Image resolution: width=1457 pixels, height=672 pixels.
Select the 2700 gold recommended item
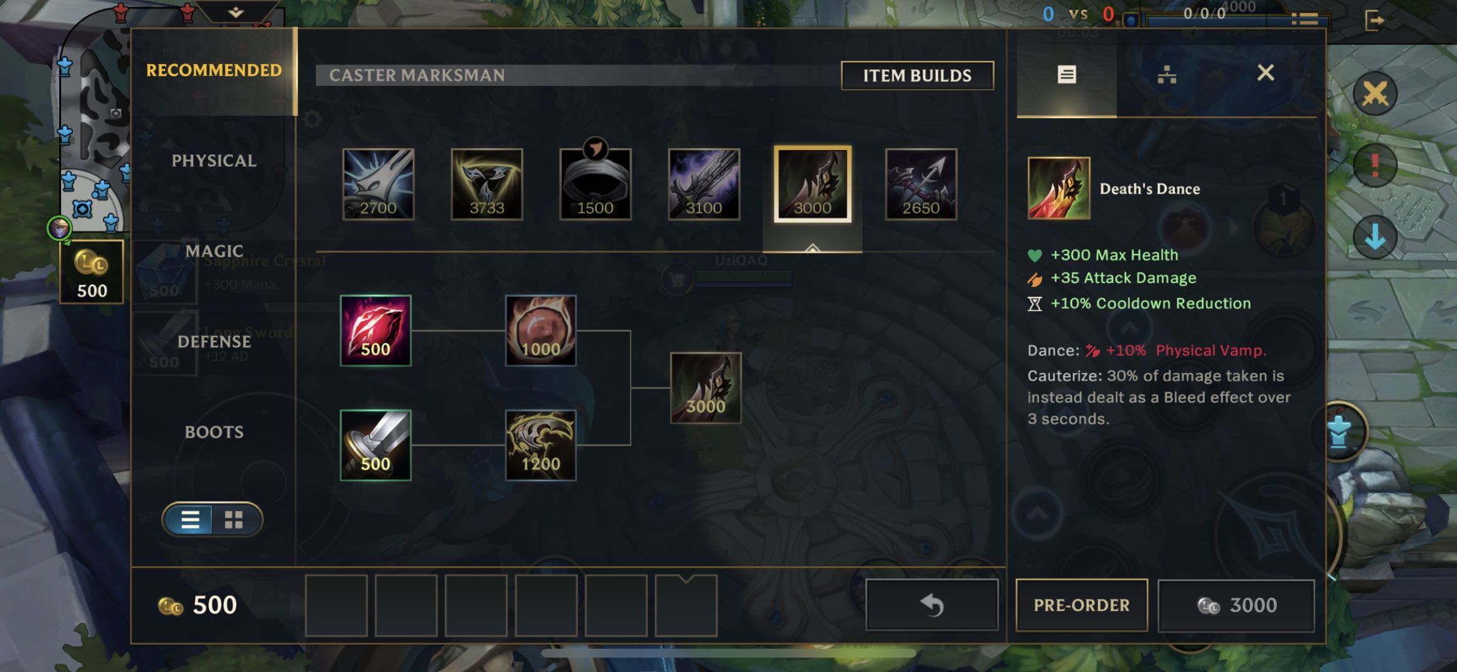coord(378,184)
